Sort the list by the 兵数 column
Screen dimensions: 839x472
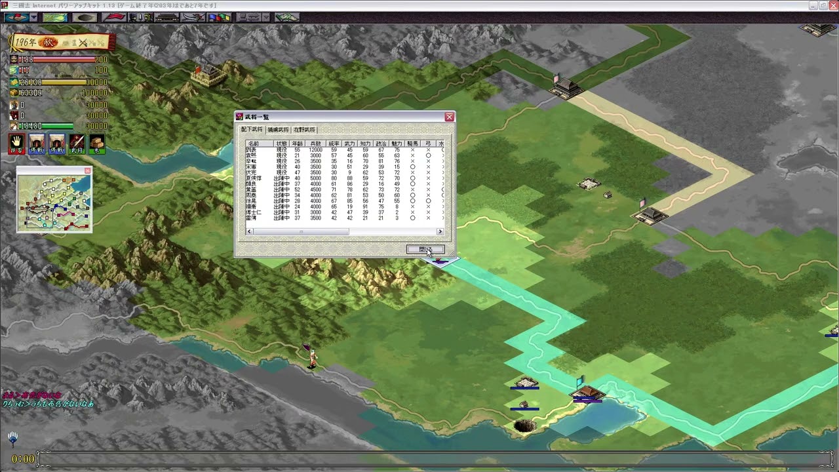(x=316, y=144)
